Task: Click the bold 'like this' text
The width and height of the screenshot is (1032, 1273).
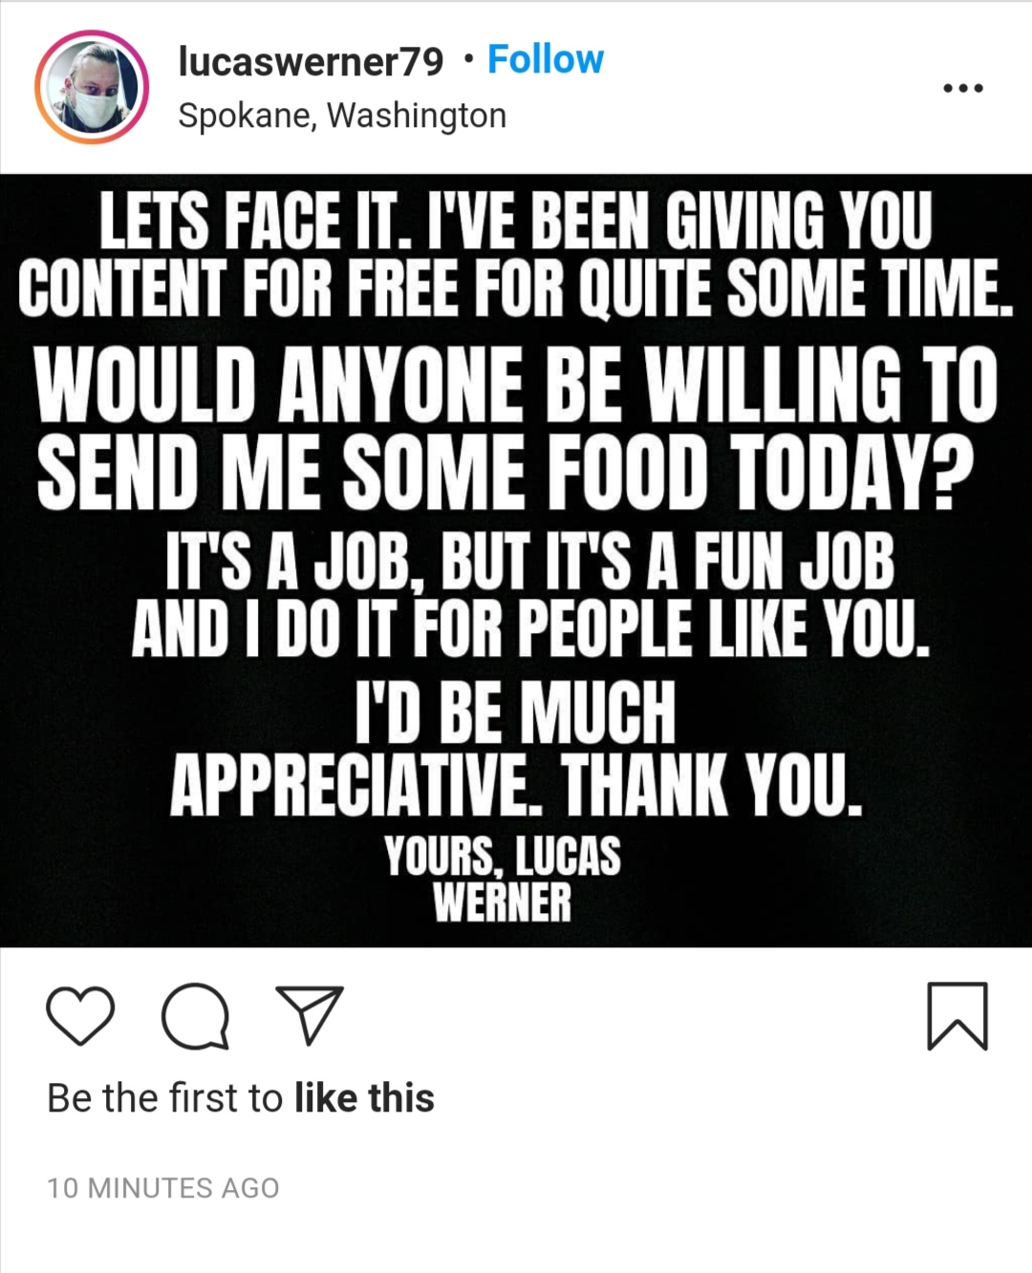Action: click(x=364, y=1098)
